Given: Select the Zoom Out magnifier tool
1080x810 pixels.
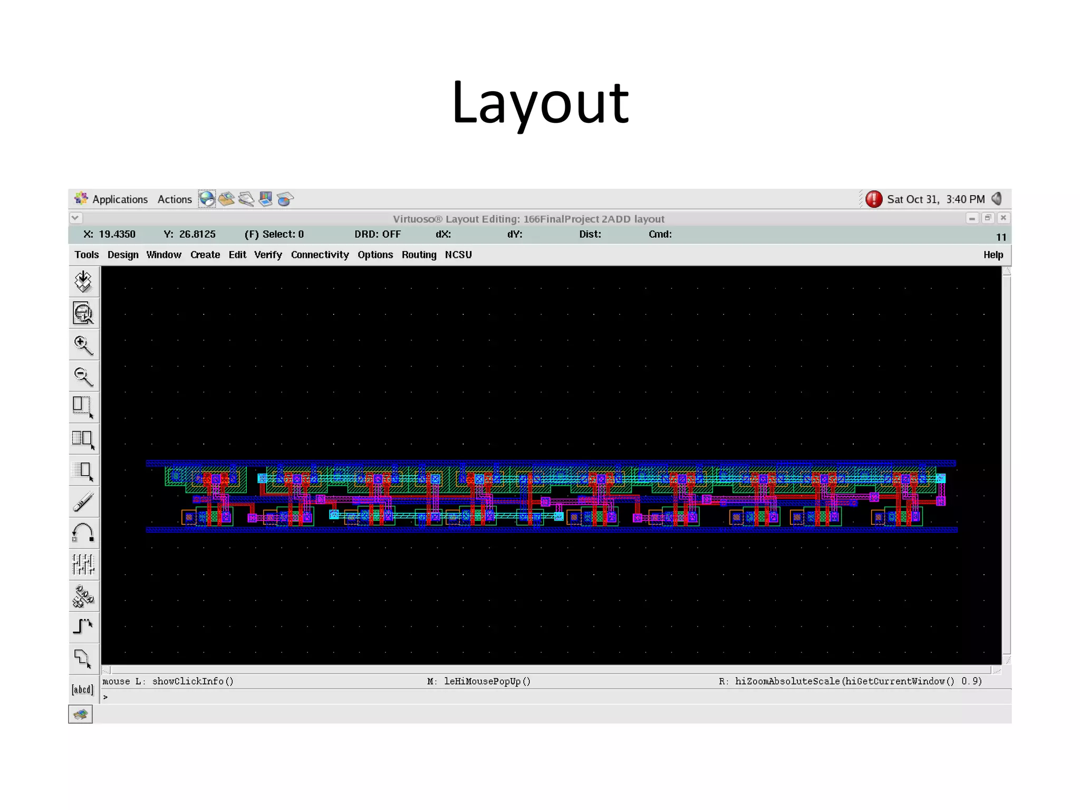Looking at the screenshot, I should 83,377.
